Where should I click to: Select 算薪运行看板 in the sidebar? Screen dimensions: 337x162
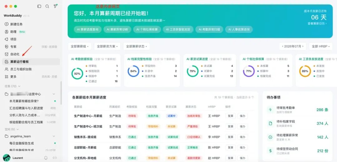(x=31, y=62)
